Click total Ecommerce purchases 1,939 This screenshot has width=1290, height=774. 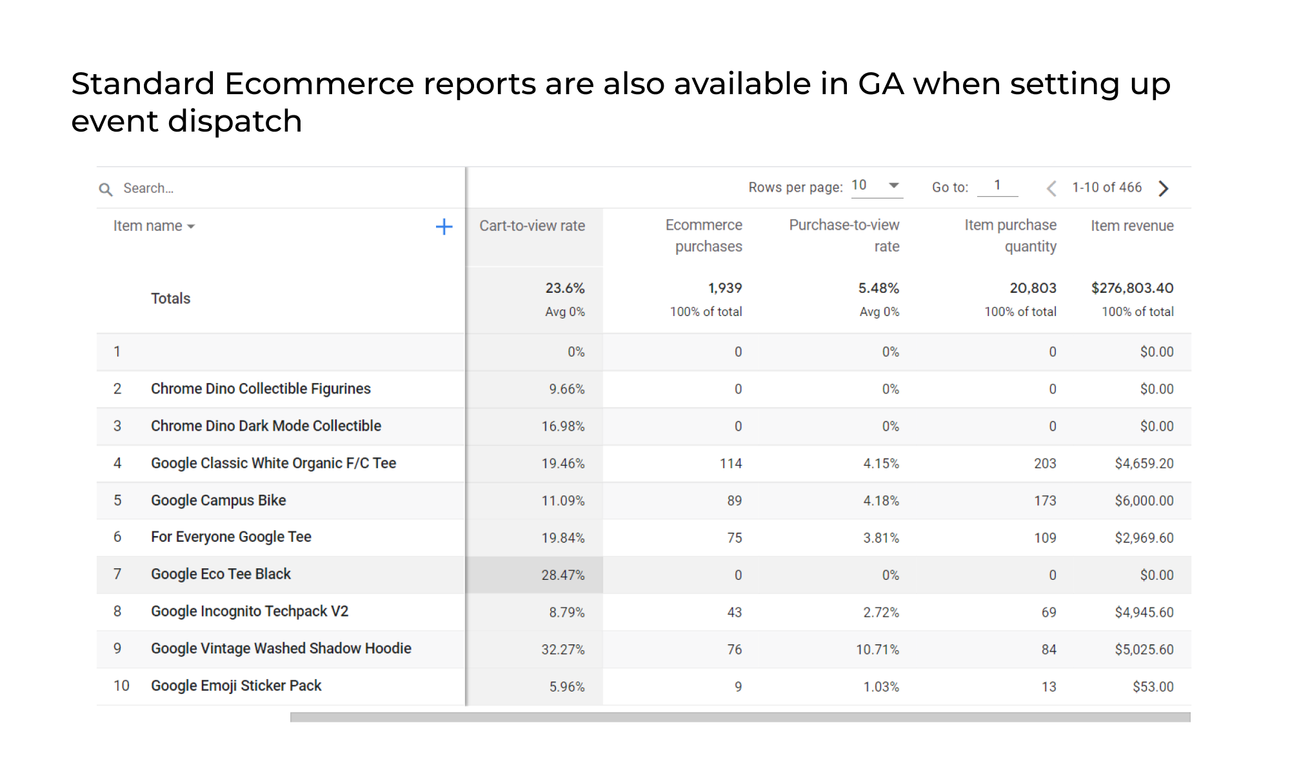(725, 288)
